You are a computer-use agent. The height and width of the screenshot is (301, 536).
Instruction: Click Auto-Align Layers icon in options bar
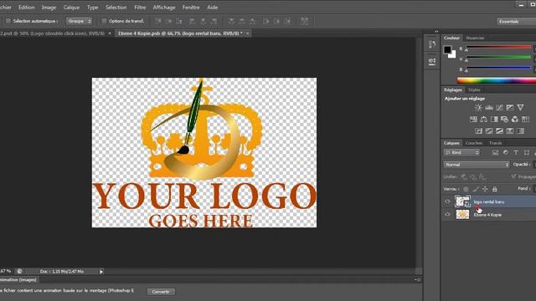[305, 21]
